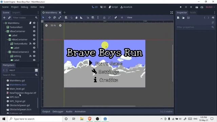This screenshot has height=122, width=217.
Task: Open Scene dock three-dot options menu
Action: pos(38,13)
